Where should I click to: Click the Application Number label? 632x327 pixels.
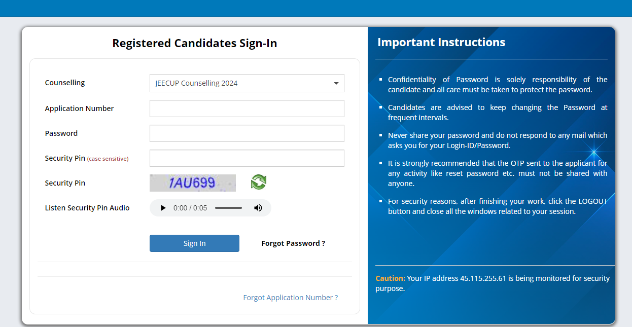(x=79, y=108)
